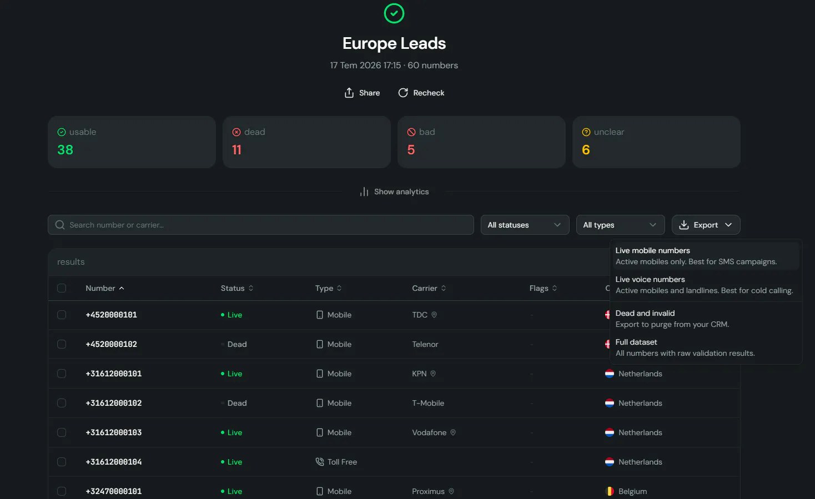Check the checkbox for +31612000104
The width and height of the screenshot is (815, 499).
tap(62, 462)
